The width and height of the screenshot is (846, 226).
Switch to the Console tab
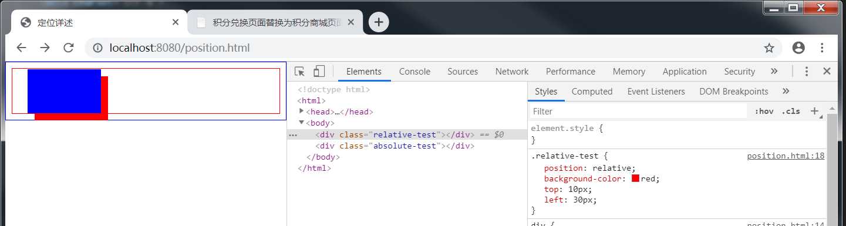pos(414,72)
